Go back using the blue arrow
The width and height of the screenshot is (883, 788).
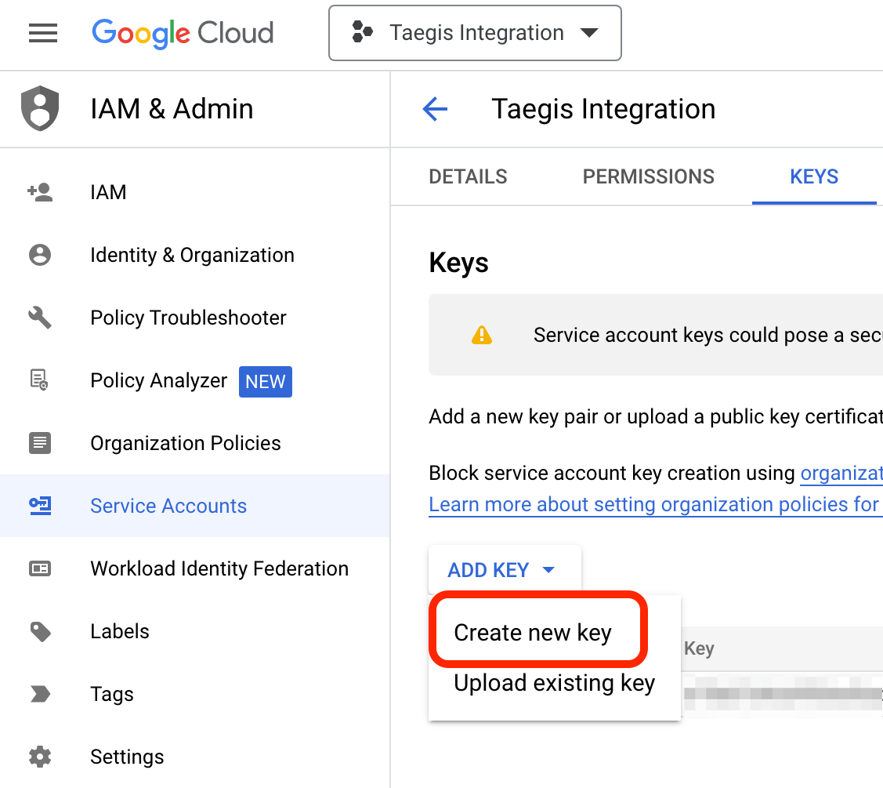click(x=436, y=109)
